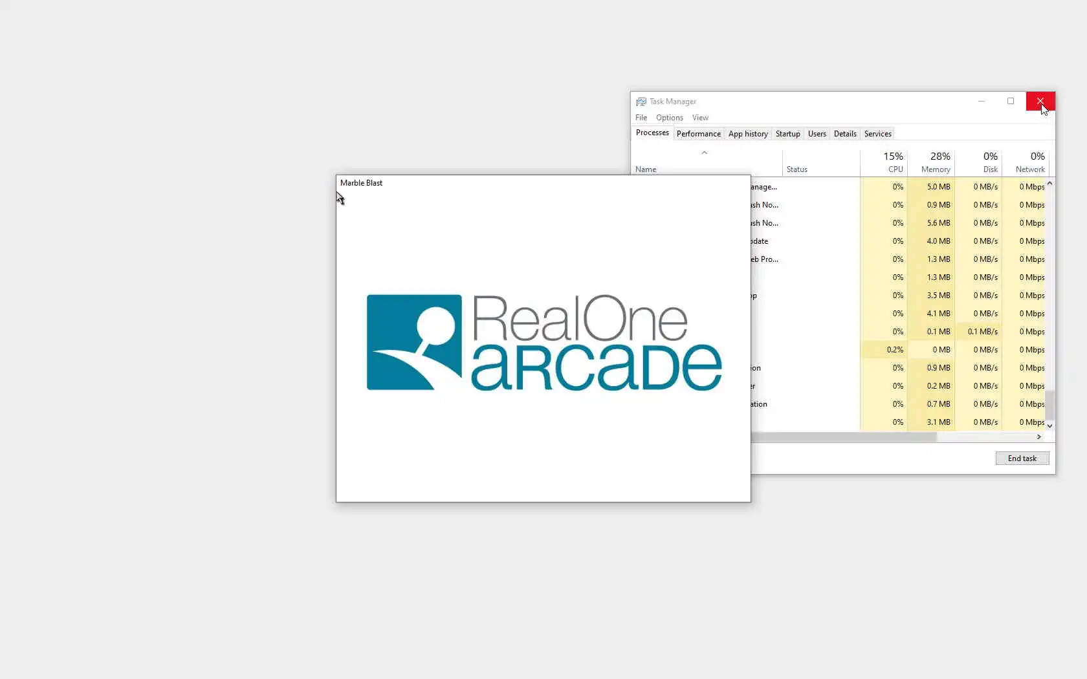Sort by the Status column header

click(x=796, y=169)
